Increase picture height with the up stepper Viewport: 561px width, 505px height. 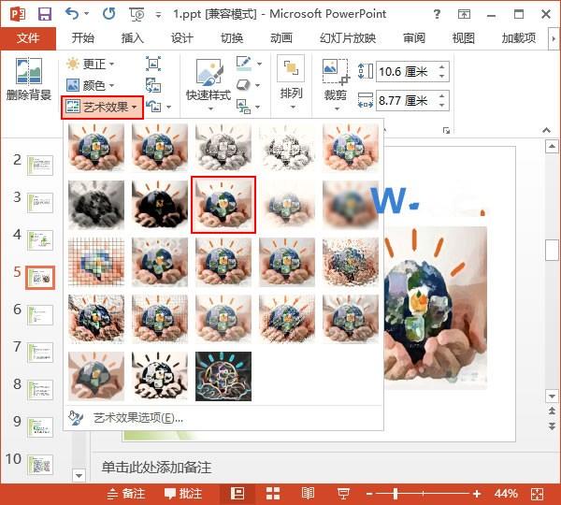pyautogui.click(x=442, y=67)
